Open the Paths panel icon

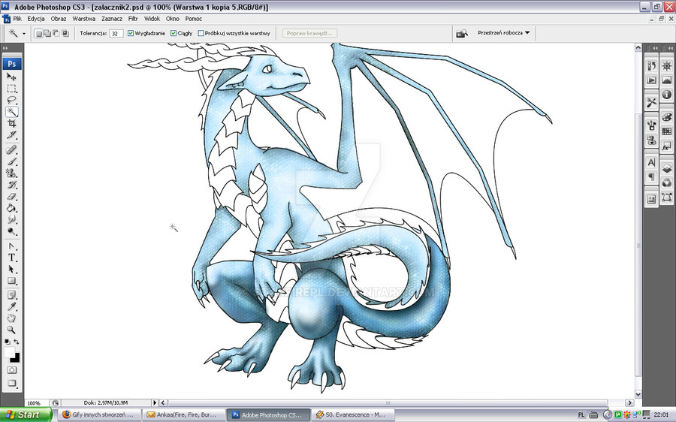[x=667, y=197]
